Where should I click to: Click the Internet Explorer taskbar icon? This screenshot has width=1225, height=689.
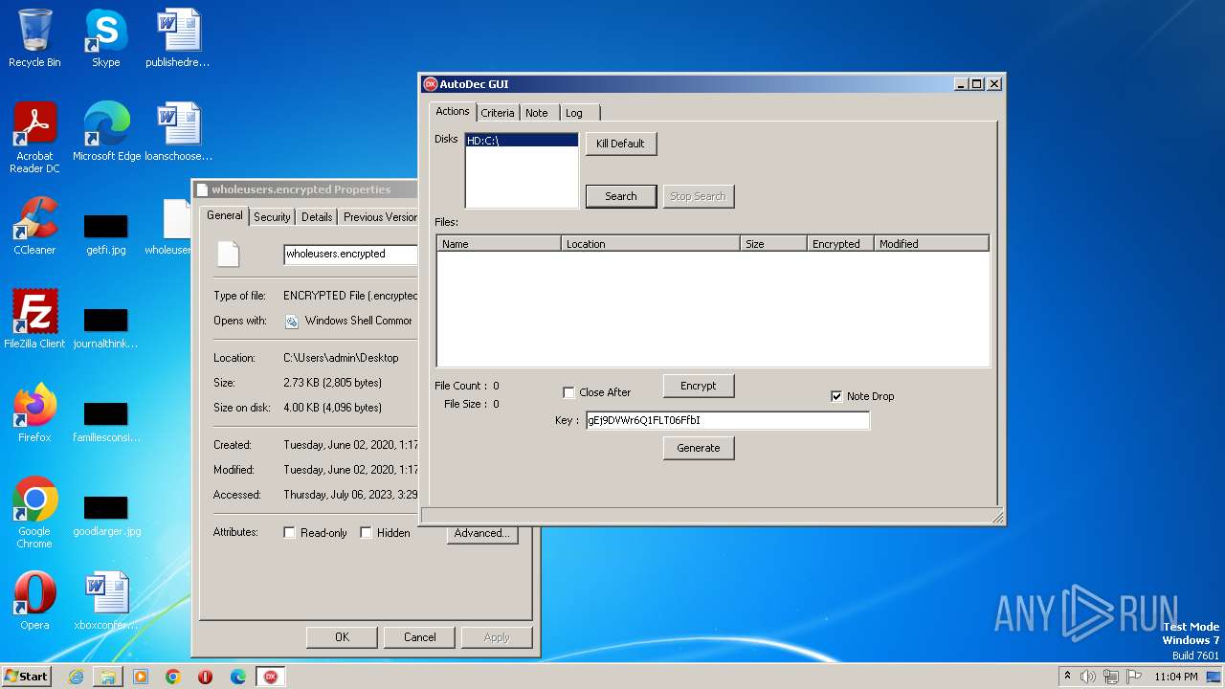coord(76,677)
